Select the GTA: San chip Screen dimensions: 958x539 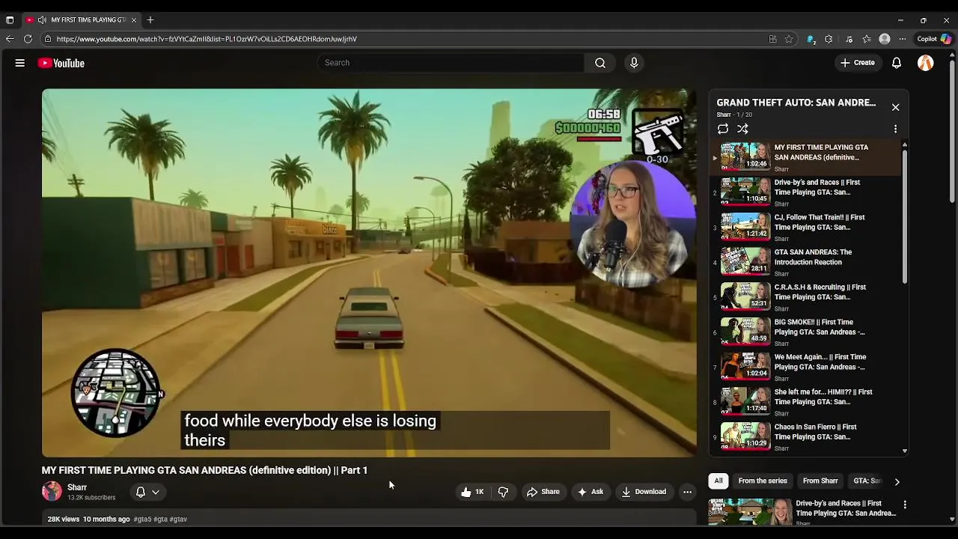coord(867,481)
